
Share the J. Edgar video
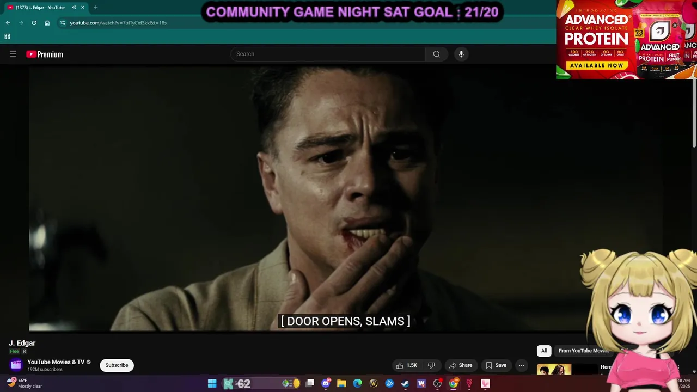[x=461, y=365]
